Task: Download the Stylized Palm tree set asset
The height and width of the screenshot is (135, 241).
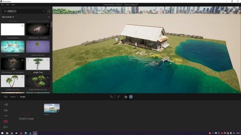Action: coord(48,77)
